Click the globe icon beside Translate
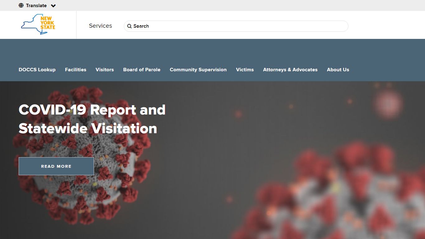 (x=21, y=6)
